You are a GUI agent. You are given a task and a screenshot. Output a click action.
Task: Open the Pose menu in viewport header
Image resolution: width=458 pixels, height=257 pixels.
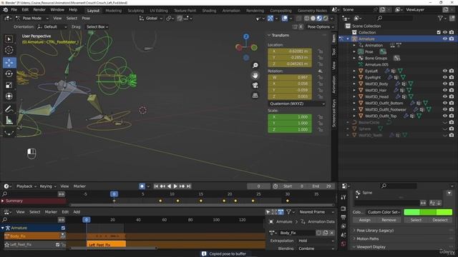(86, 18)
